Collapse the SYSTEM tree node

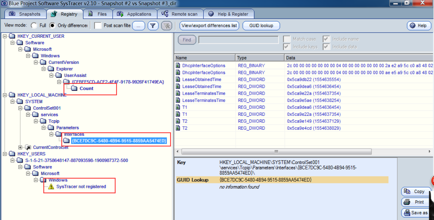tap(12, 102)
